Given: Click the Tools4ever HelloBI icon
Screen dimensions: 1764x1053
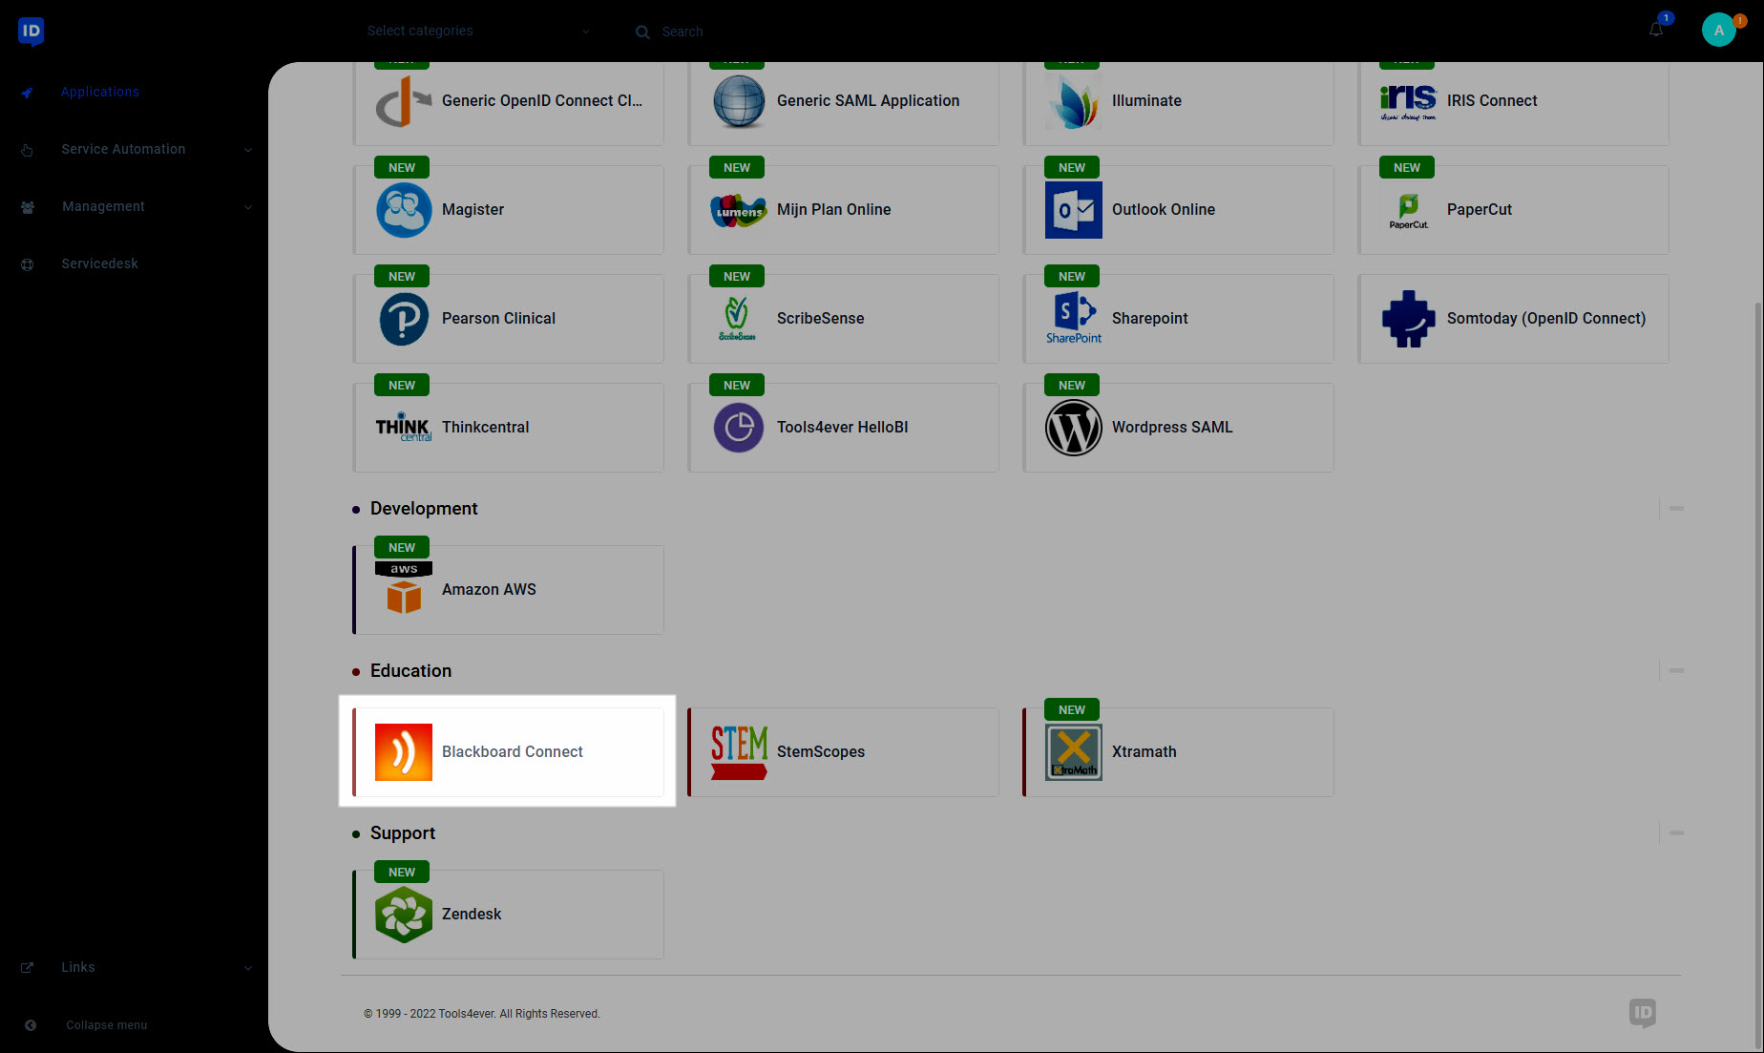Looking at the screenshot, I should click(739, 428).
